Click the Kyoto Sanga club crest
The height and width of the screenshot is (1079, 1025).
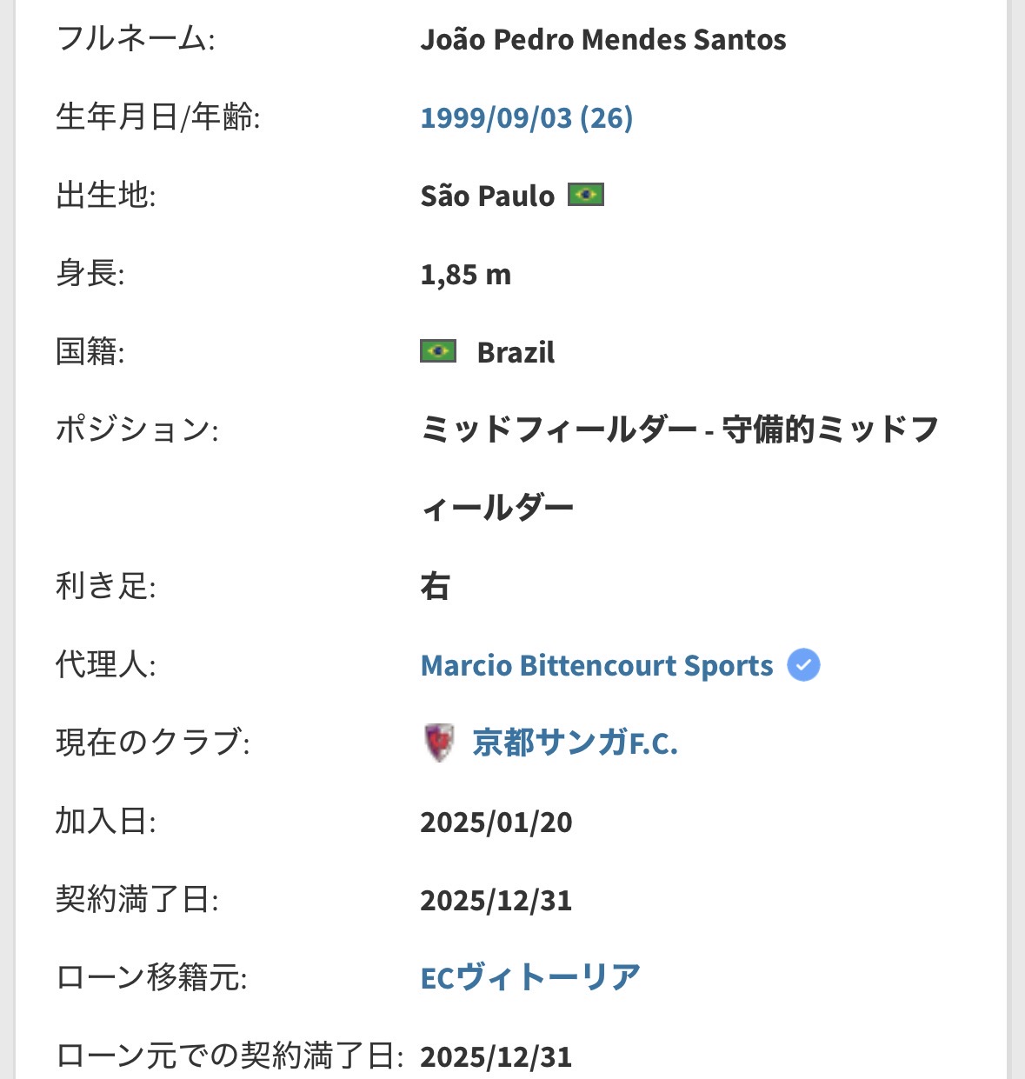point(439,743)
